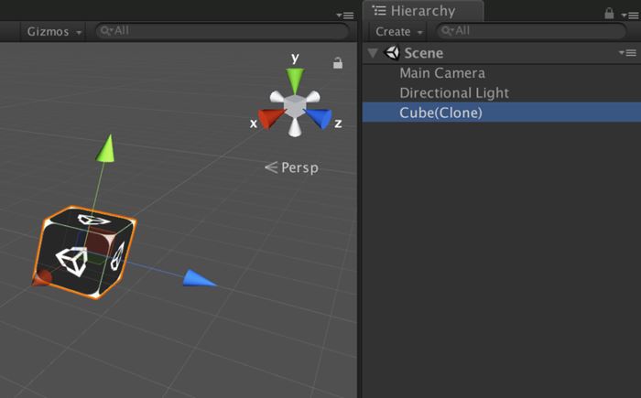The width and height of the screenshot is (641, 398).
Task: Select Directional Light in the Hierarchy
Action: coord(454,93)
